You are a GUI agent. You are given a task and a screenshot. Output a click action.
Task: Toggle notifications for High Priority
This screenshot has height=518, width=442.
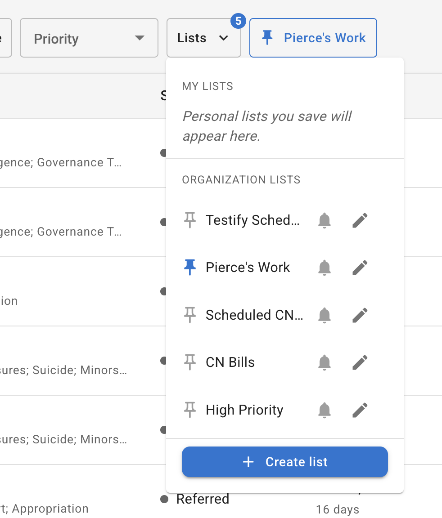(x=325, y=410)
